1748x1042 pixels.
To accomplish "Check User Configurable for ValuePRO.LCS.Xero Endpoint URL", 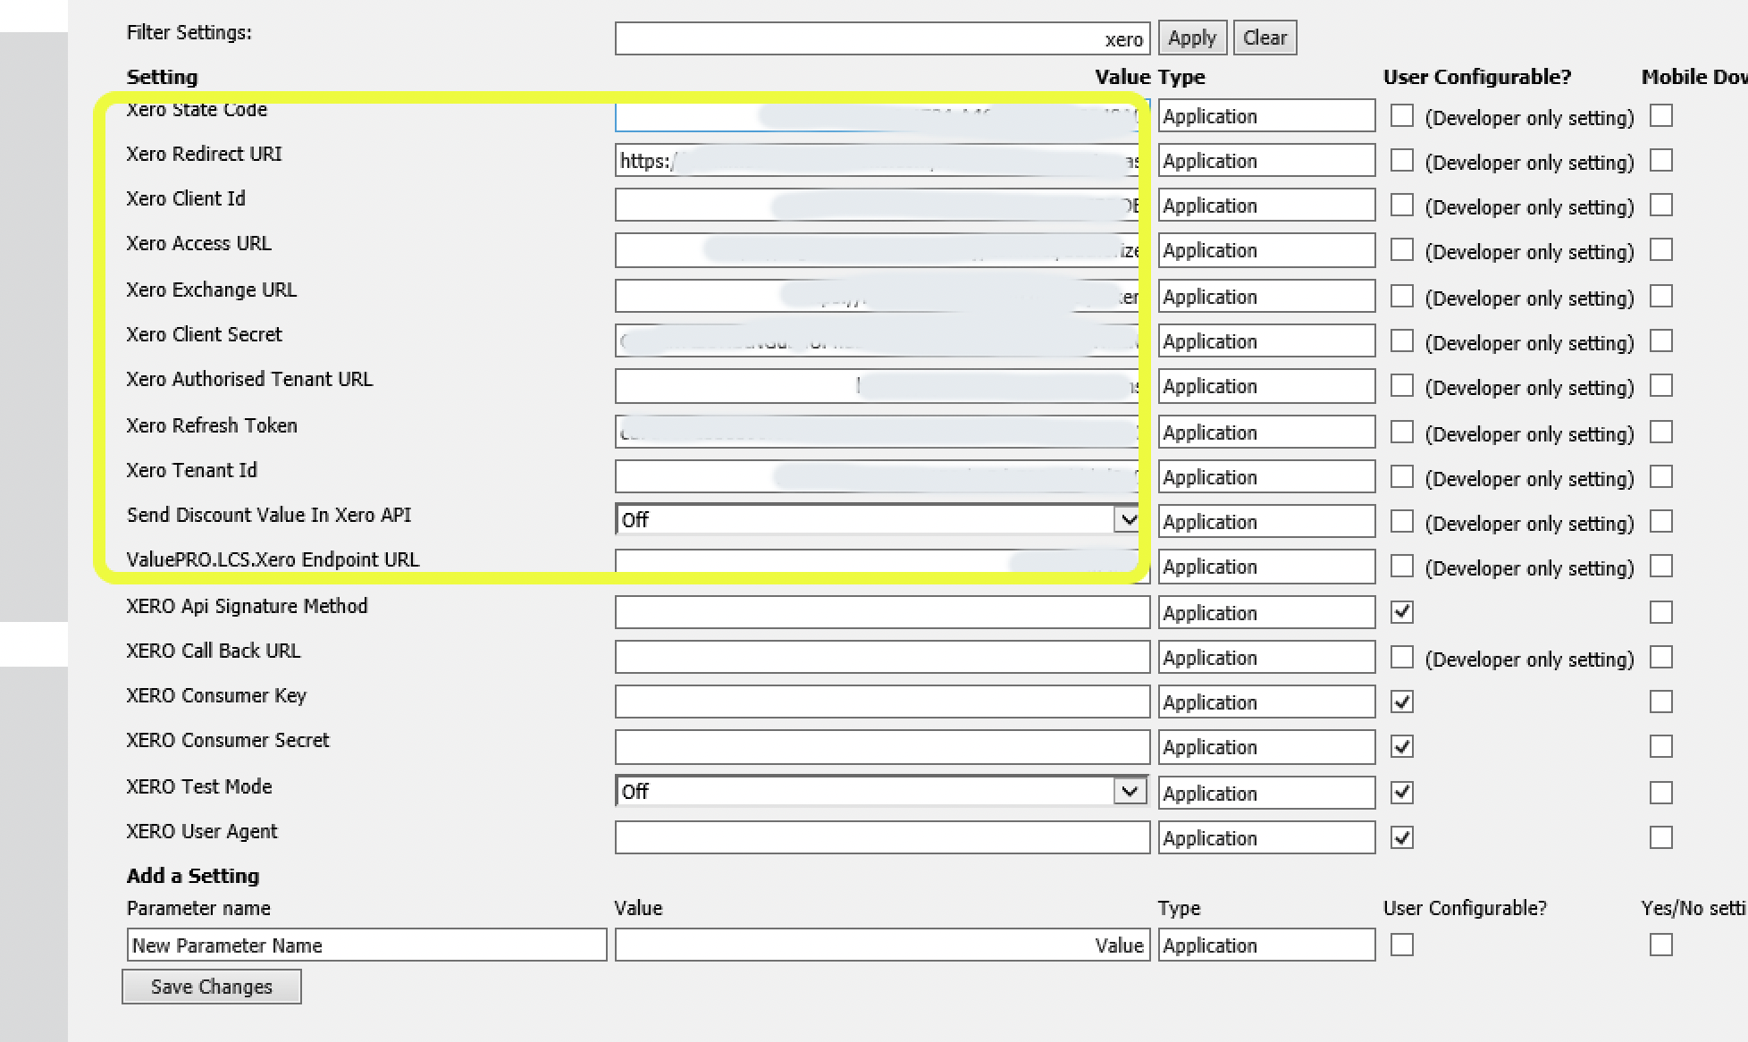I will [x=1402, y=566].
